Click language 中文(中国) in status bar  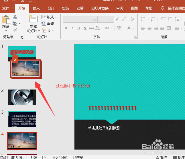click(x=60, y=158)
